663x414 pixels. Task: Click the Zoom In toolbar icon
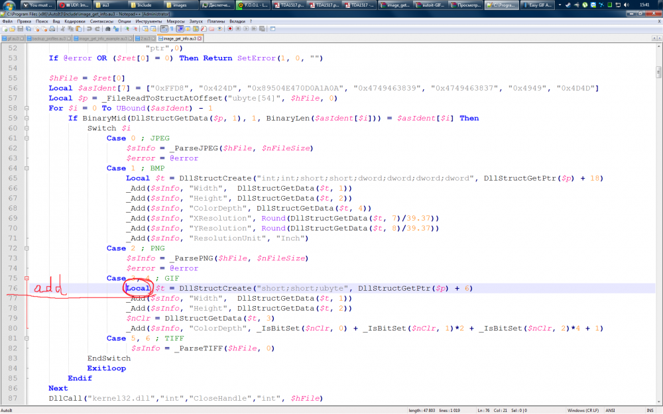127,28
